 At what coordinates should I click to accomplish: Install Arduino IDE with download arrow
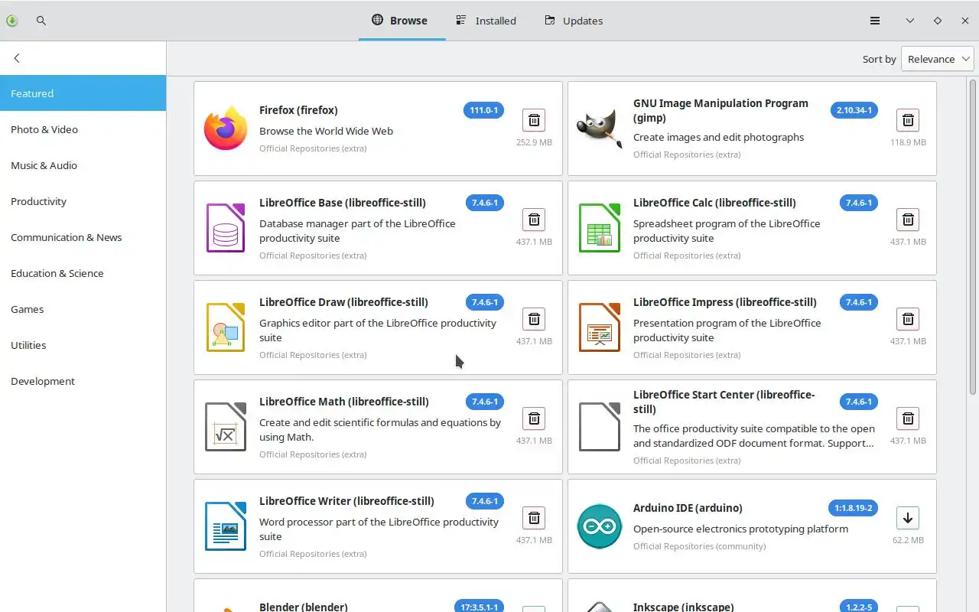coord(908,518)
